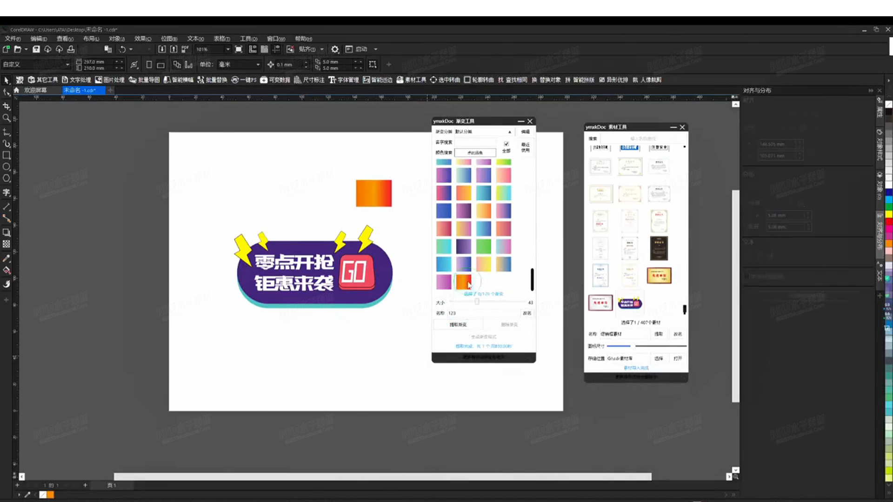Expand the Open file dropdown arrow
893x502 pixels.
pos(26,49)
